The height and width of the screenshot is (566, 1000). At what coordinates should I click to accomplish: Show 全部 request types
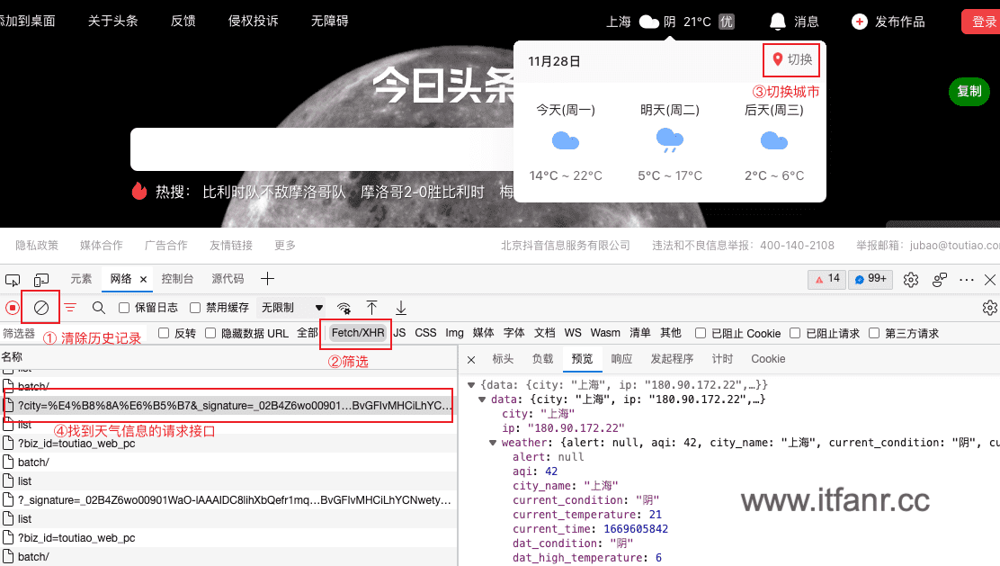coord(308,333)
